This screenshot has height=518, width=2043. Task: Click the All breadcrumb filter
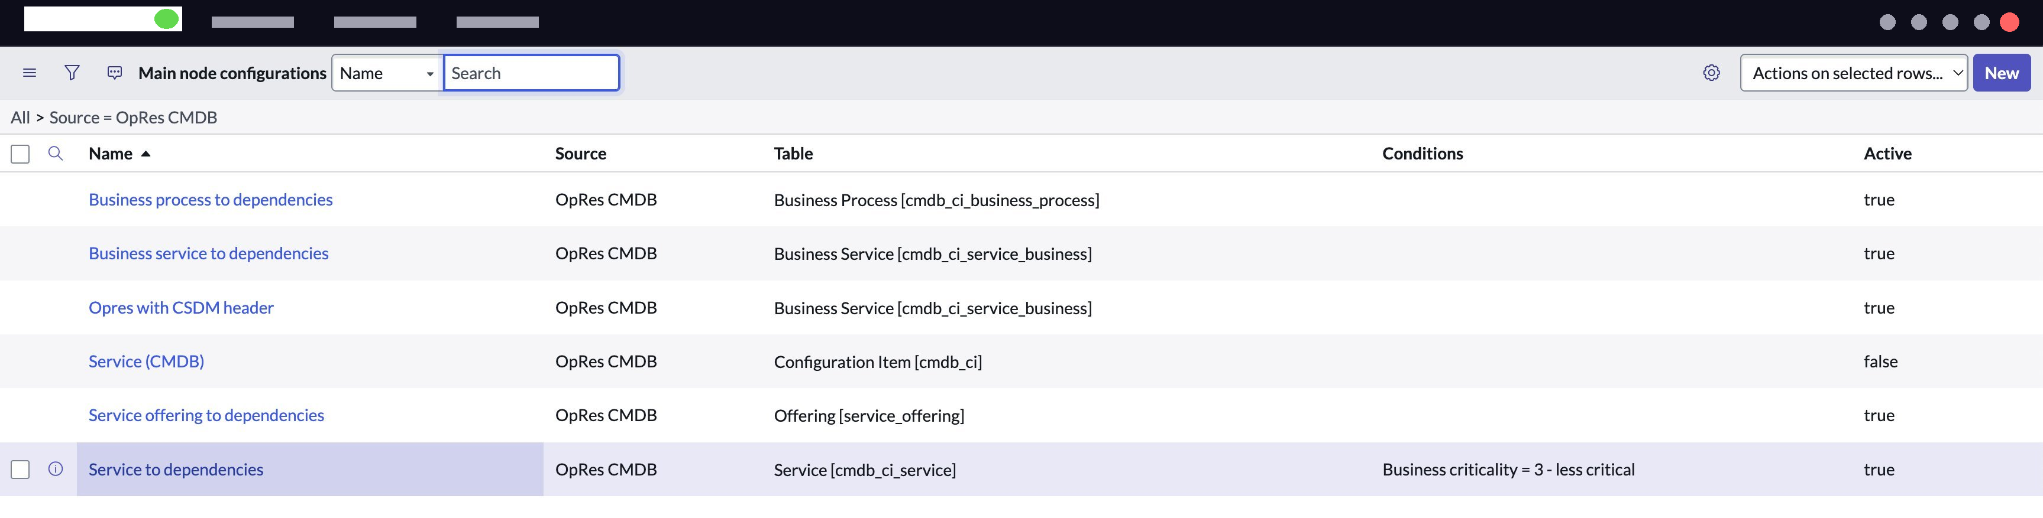(x=20, y=117)
